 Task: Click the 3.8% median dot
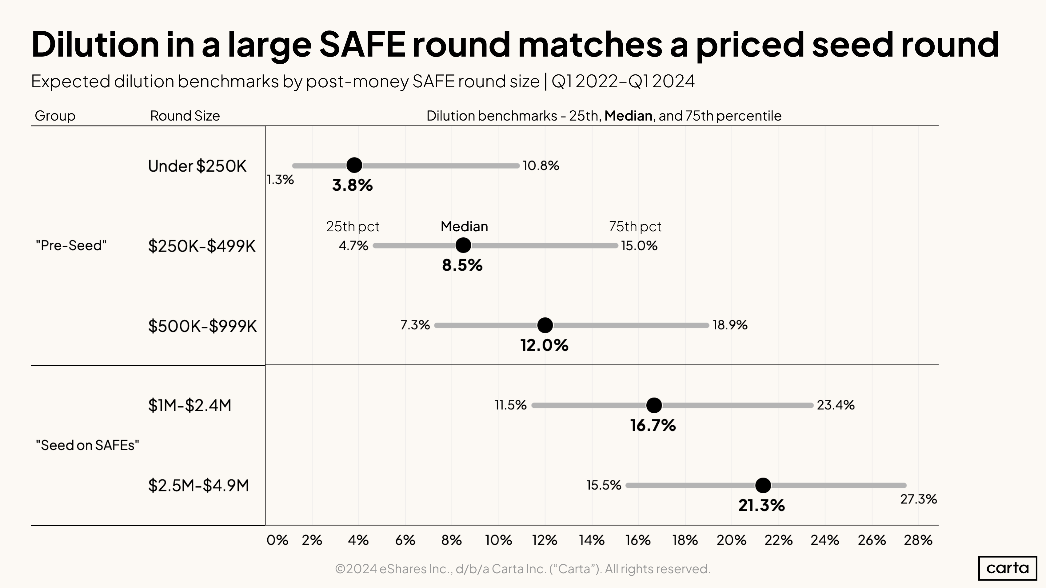coord(354,165)
